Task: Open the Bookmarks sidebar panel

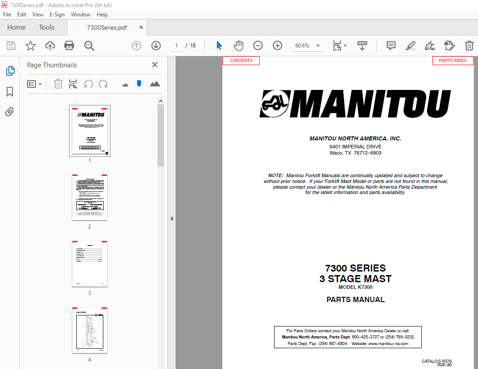Action: coord(10,92)
